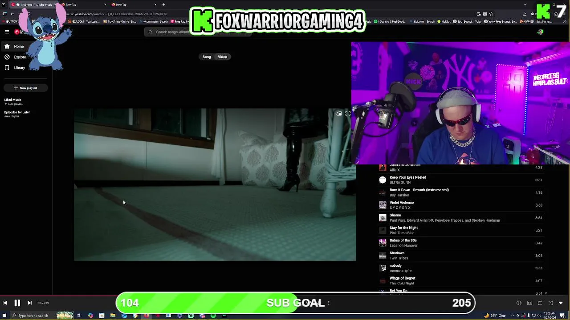Screen dimensions: 570x320
Task: Open the YouTube Music hamburger guide menu
Action: (7, 32)
